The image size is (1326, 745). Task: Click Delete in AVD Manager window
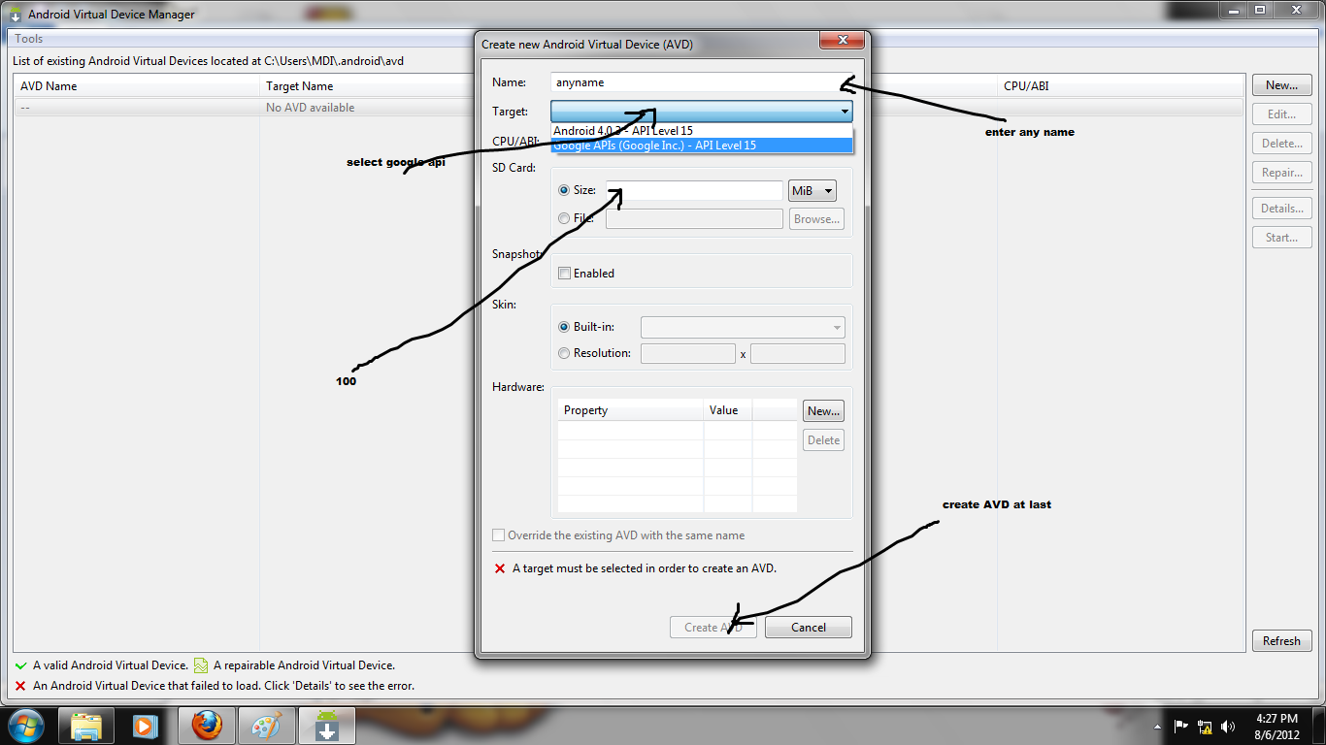point(1282,144)
